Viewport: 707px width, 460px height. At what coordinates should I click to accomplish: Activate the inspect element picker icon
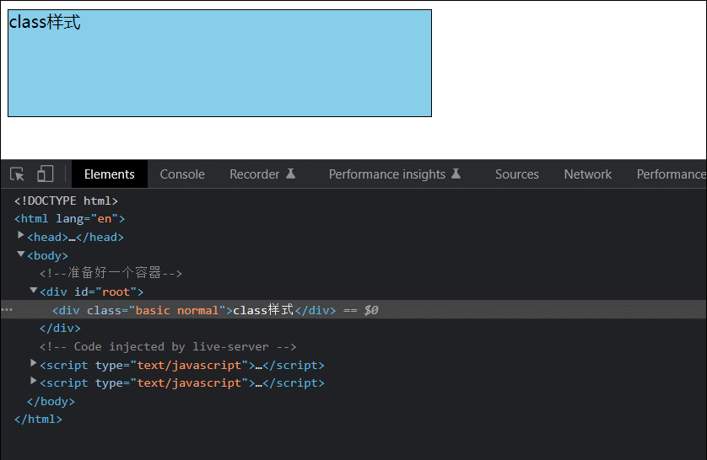17,174
